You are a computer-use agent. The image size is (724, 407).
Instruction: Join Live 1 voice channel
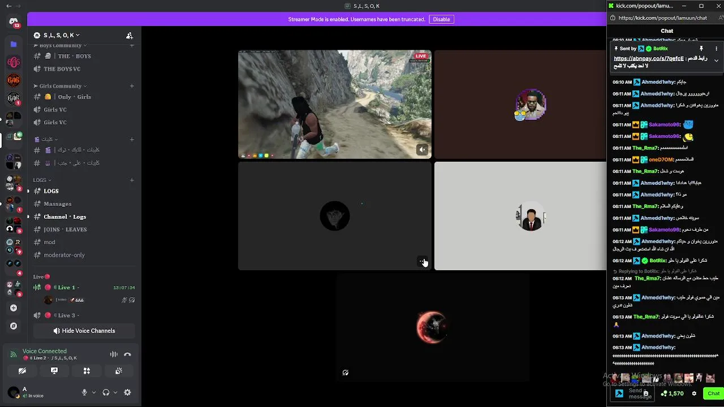(x=84, y=287)
